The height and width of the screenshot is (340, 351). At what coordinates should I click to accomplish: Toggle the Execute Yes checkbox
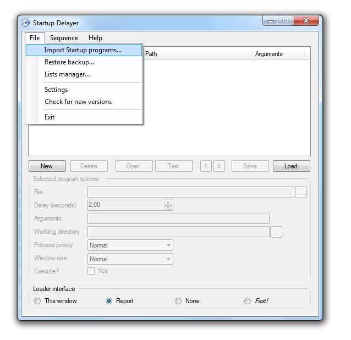point(91,271)
